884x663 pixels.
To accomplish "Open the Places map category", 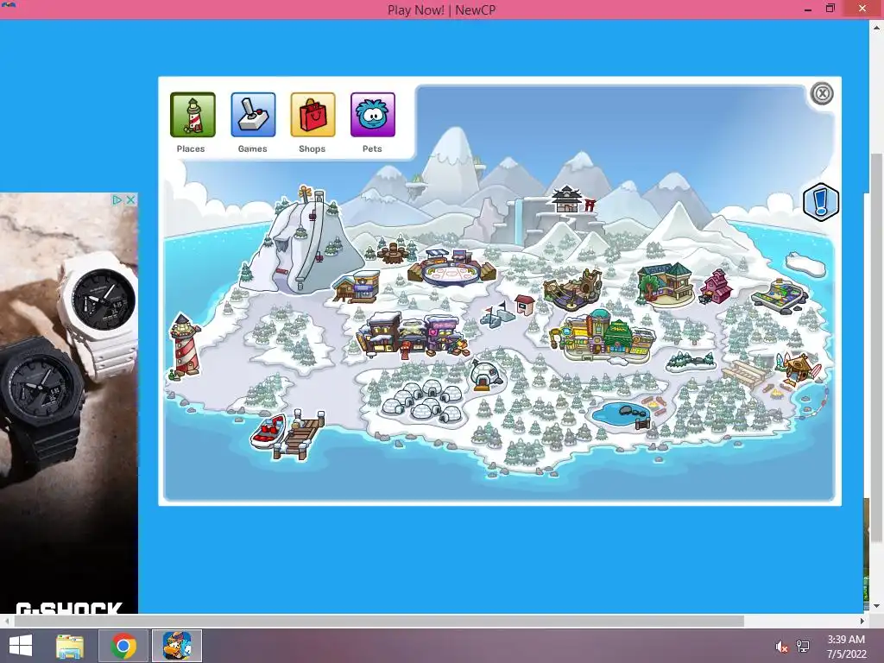I will [193, 115].
